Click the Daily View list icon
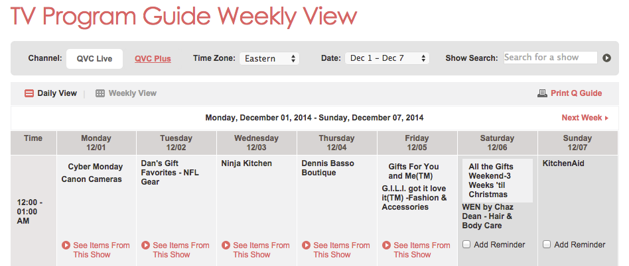Screen dimensions: 629x266 click(x=29, y=93)
